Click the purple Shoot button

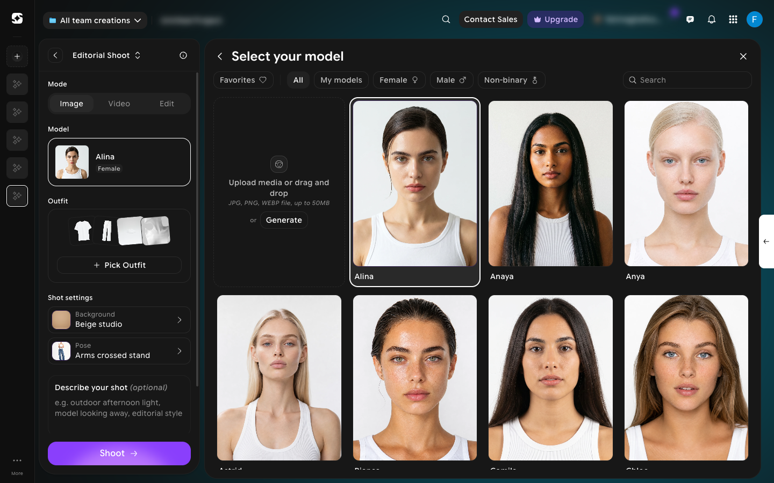119,453
